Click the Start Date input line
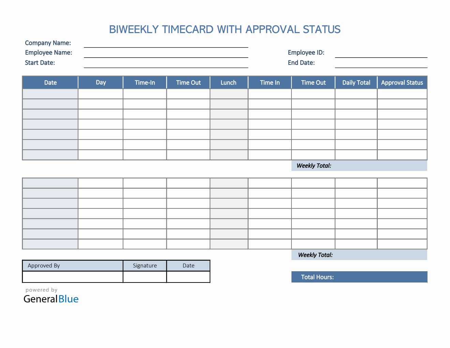Image resolution: width=450 pixels, height=348 pixels. (x=166, y=67)
